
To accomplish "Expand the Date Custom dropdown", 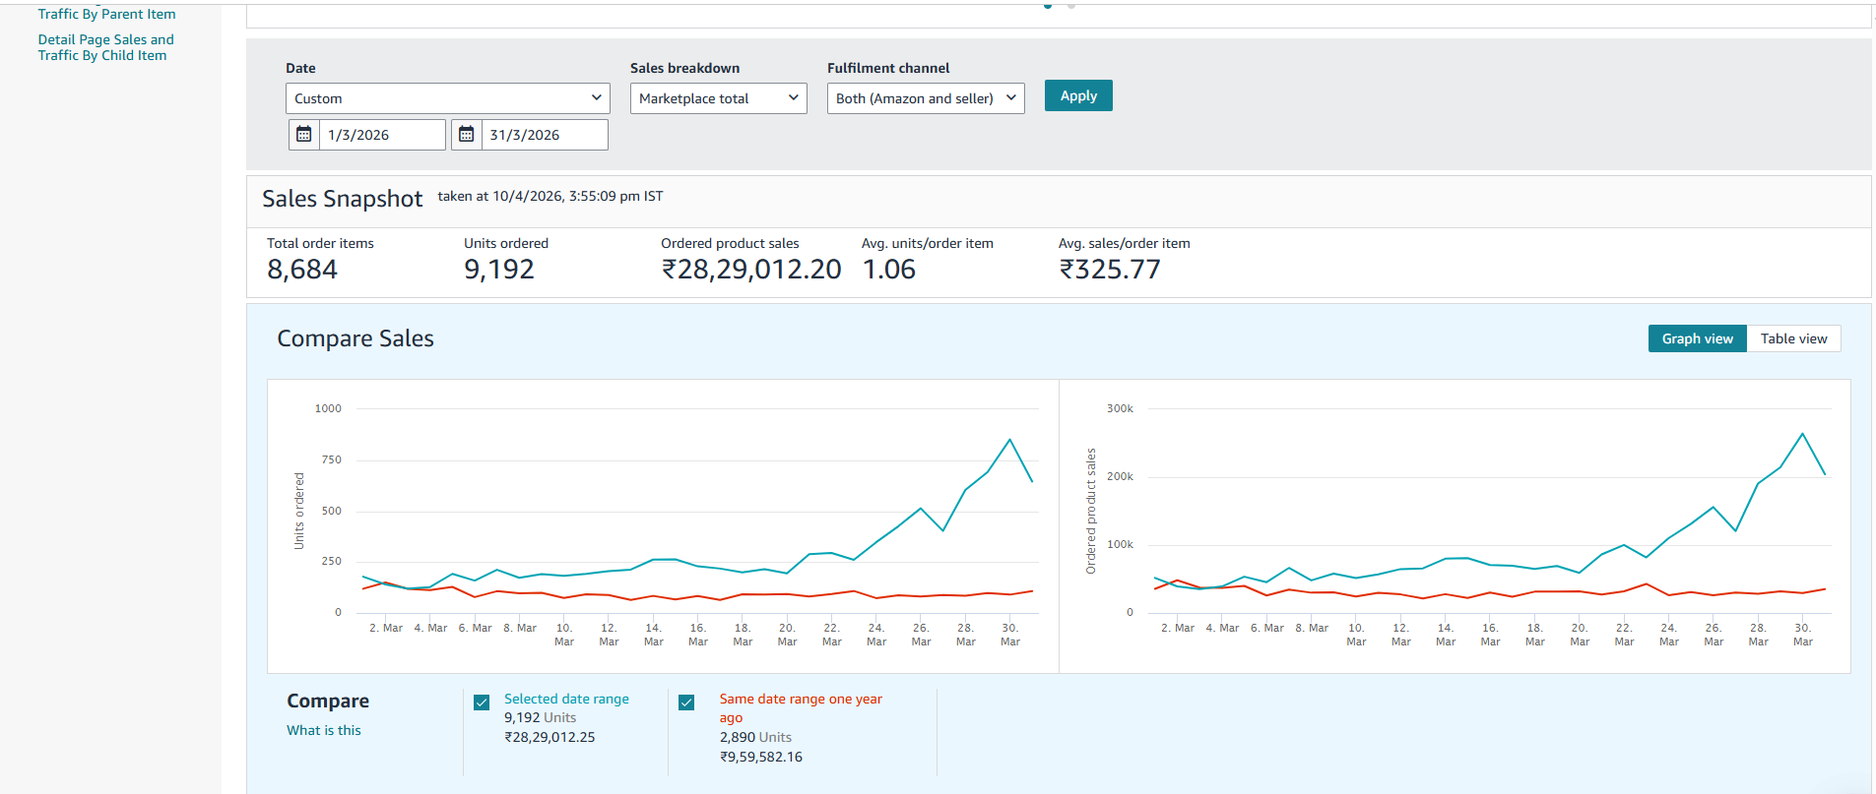I will [x=447, y=98].
